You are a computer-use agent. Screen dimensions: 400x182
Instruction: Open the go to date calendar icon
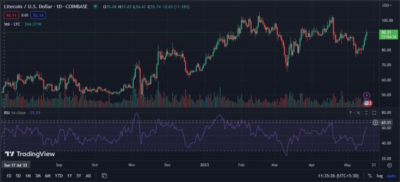tap(104, 176)
